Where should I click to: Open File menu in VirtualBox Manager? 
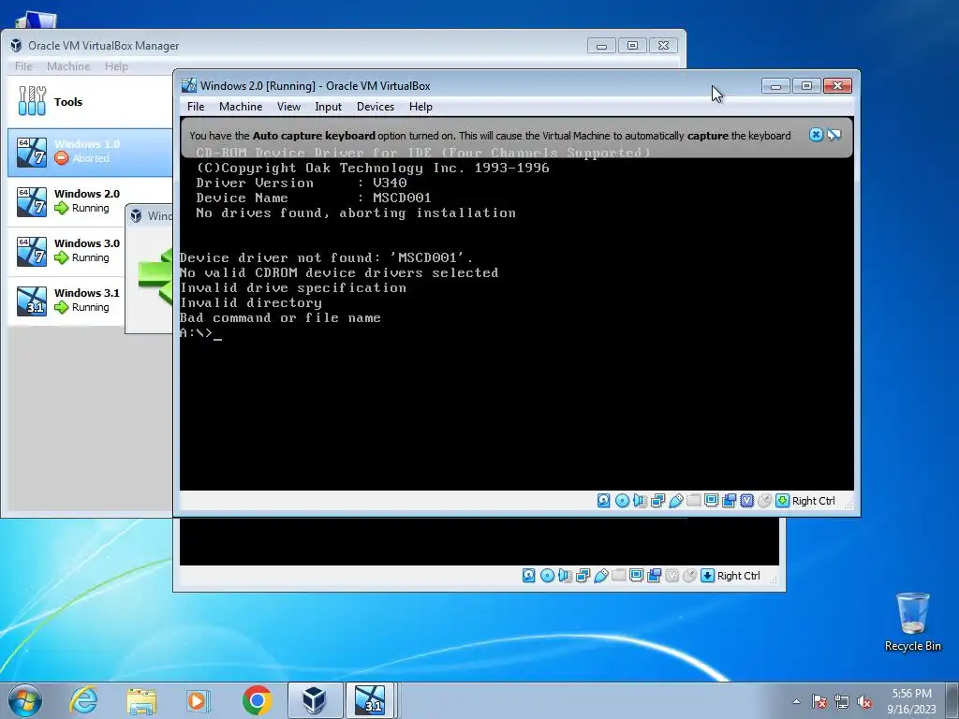point(23,66)
